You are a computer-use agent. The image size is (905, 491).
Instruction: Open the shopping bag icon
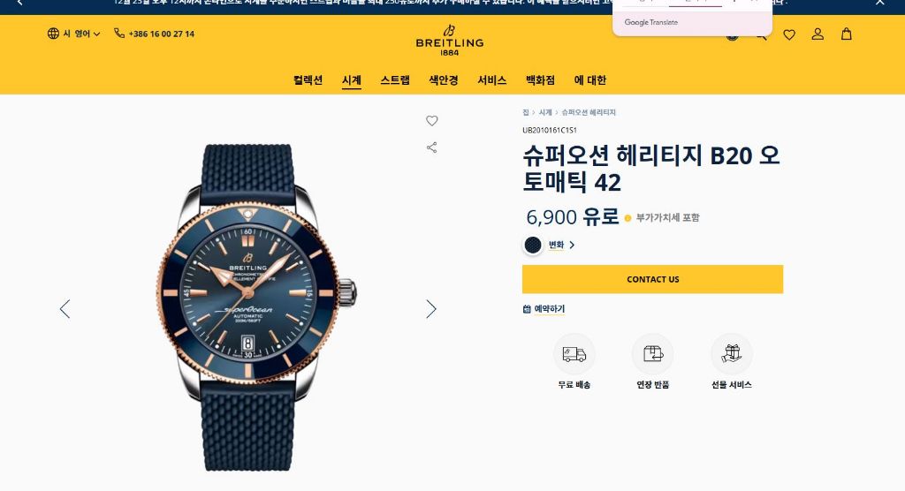846,34
